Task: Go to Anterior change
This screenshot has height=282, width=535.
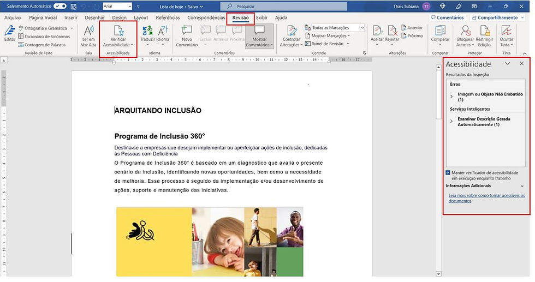Action: point(412,28)
